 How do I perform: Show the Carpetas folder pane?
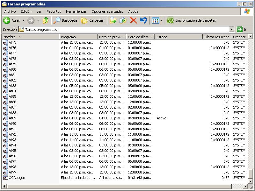(x=92, y=20)
